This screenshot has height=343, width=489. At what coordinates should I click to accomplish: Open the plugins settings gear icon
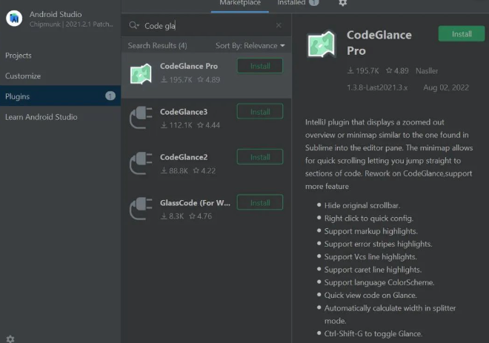343,3
